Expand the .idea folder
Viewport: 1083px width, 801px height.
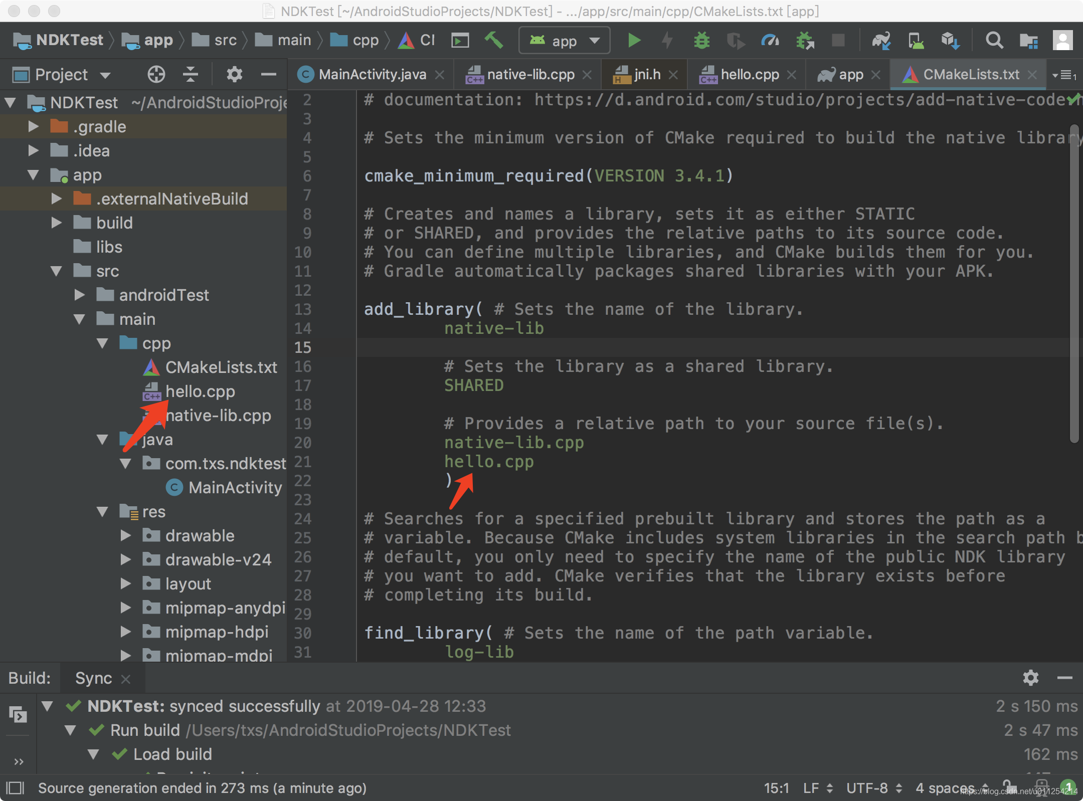pos(33,150)
